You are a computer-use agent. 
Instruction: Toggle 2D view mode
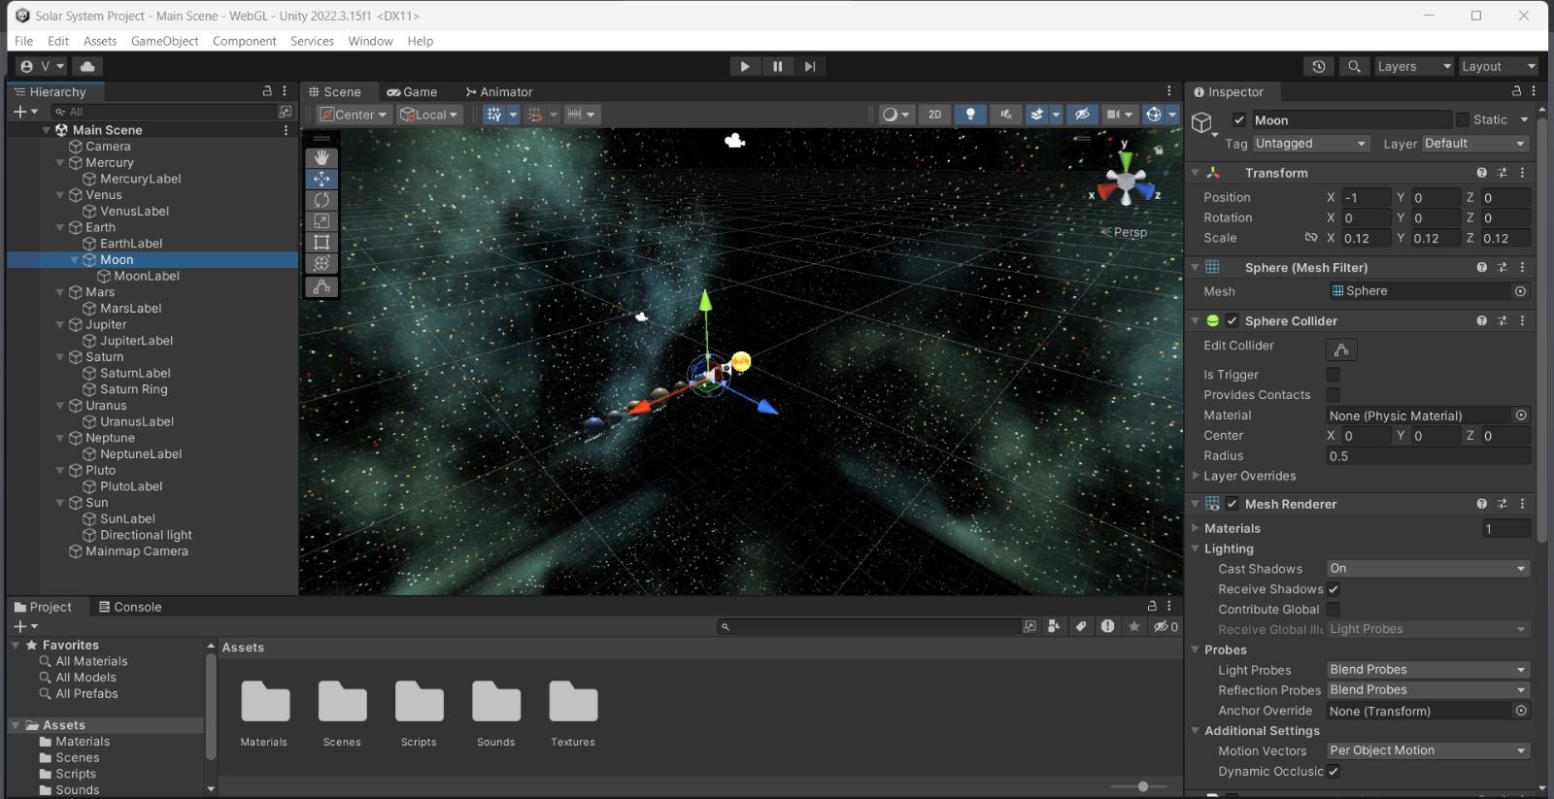point(934,115)
